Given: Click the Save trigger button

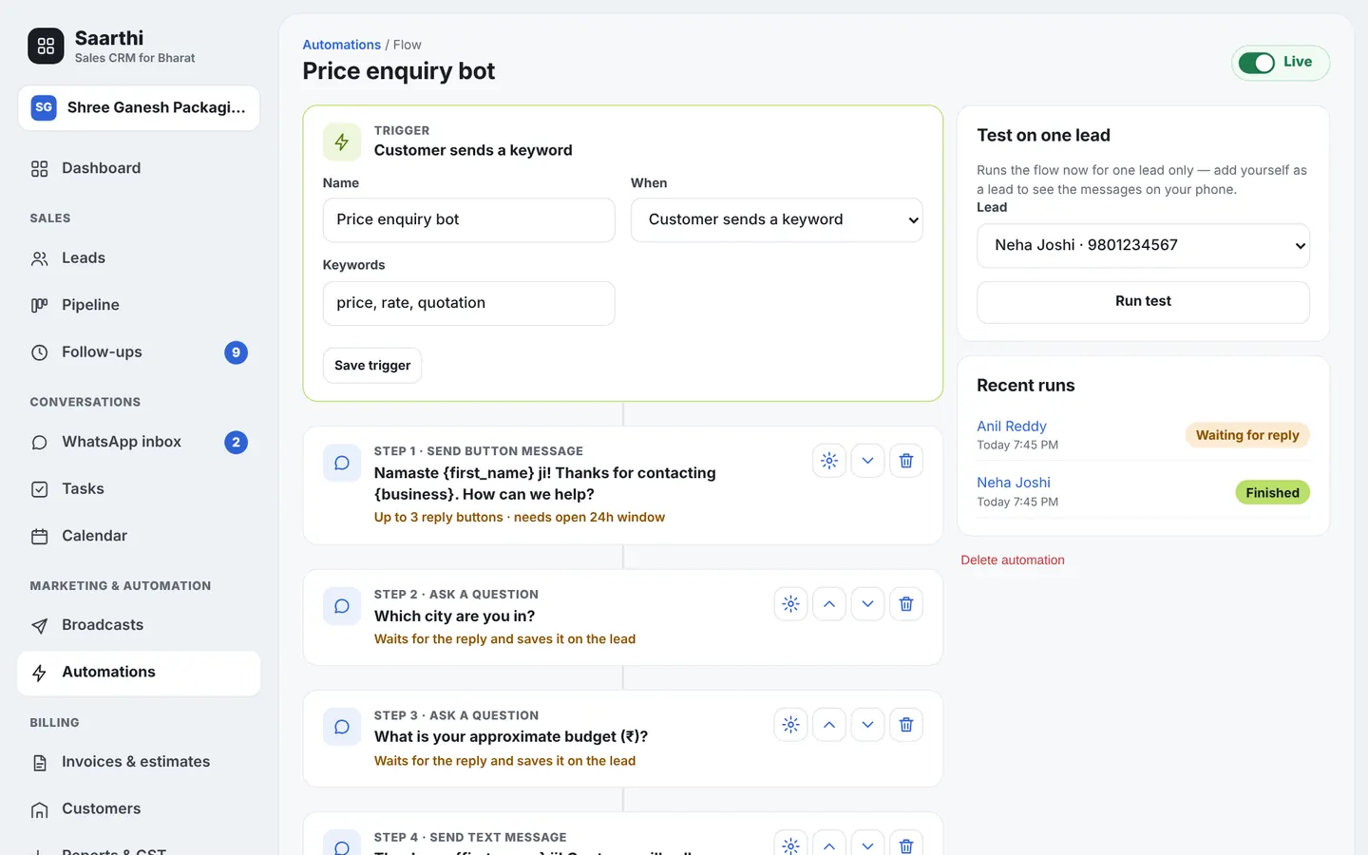Looking at the screenshot, I should (x=372, y=366).
